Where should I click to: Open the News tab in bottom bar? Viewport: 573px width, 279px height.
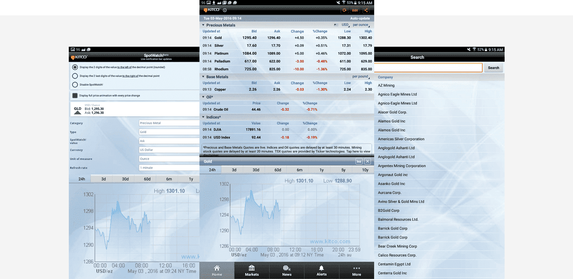click(286, 270)
